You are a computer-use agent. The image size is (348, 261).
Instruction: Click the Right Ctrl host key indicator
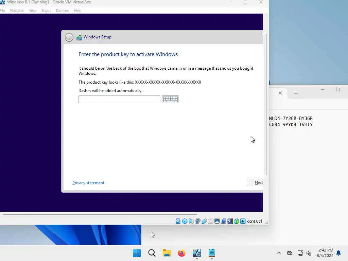click(254, 221)
